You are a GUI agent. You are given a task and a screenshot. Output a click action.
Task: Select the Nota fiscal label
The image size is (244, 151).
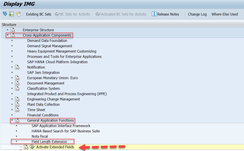coord(40,136)
